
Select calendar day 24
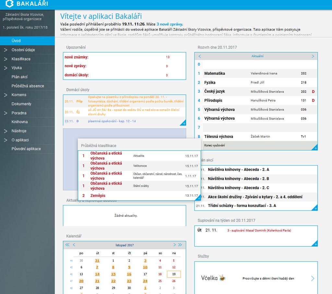(x=145, y=281)
